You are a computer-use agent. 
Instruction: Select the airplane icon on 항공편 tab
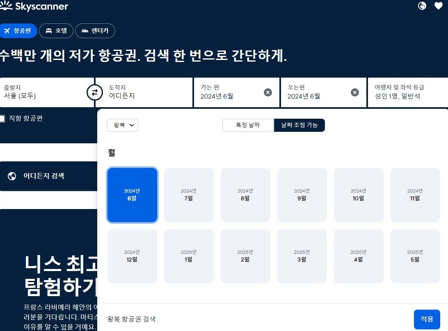click(x=7, y=30)
